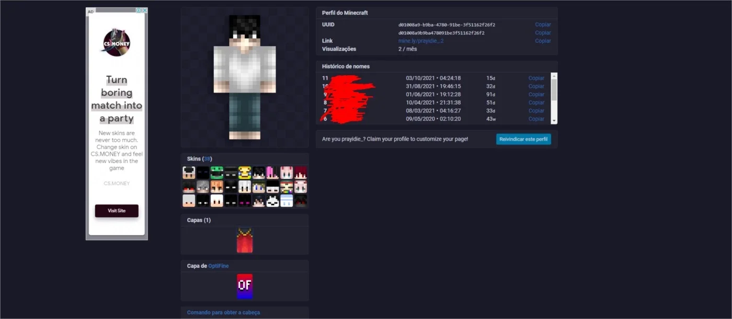The image size is (732, 319).
Task: Close the CS.MONEY ad
Action: click(145, 10)
